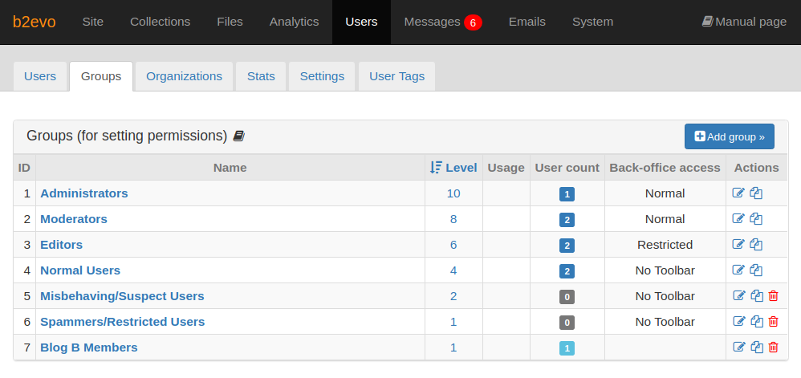This screenshot has width=801, height=378.
Task: Click the Add group button
Action: coord(730,136)
